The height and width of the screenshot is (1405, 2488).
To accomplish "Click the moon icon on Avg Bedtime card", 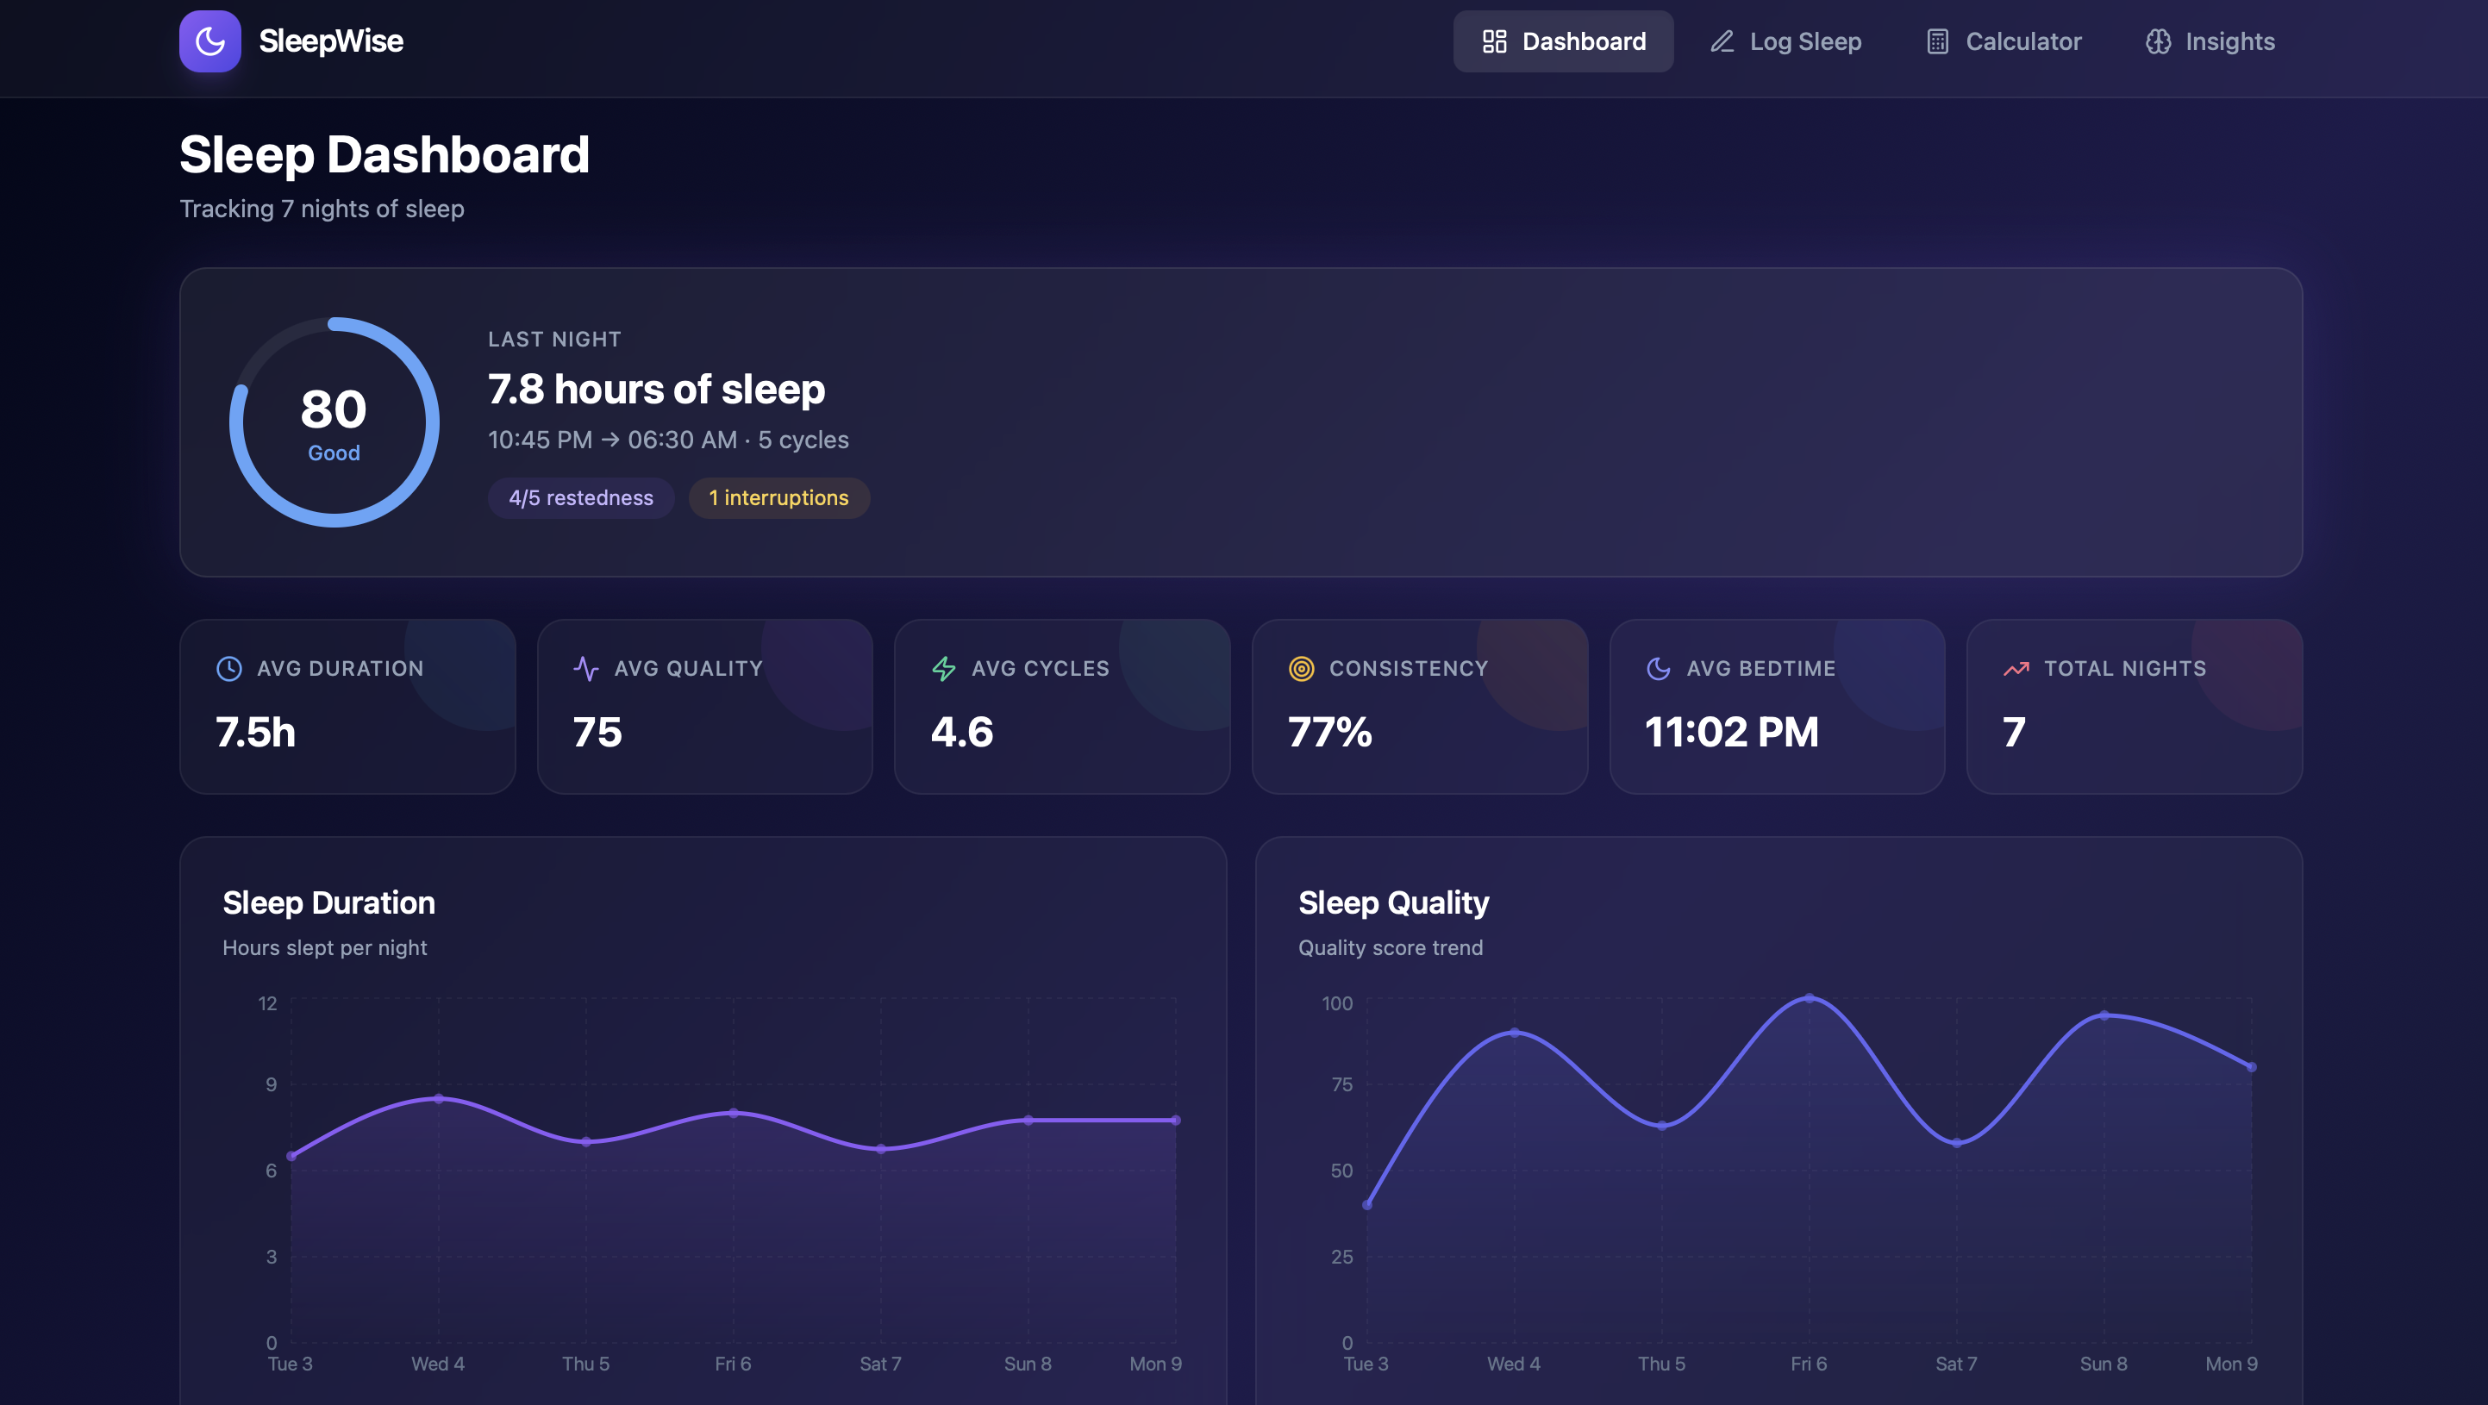I will pyautogui.click(x=1659, y=668).
